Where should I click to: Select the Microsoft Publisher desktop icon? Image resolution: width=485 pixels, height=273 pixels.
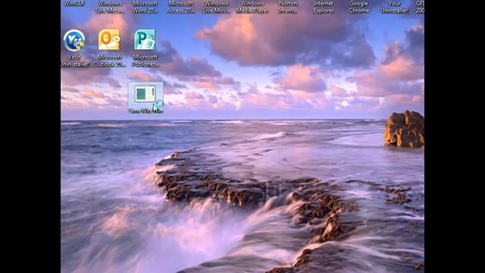click(145, 40)
